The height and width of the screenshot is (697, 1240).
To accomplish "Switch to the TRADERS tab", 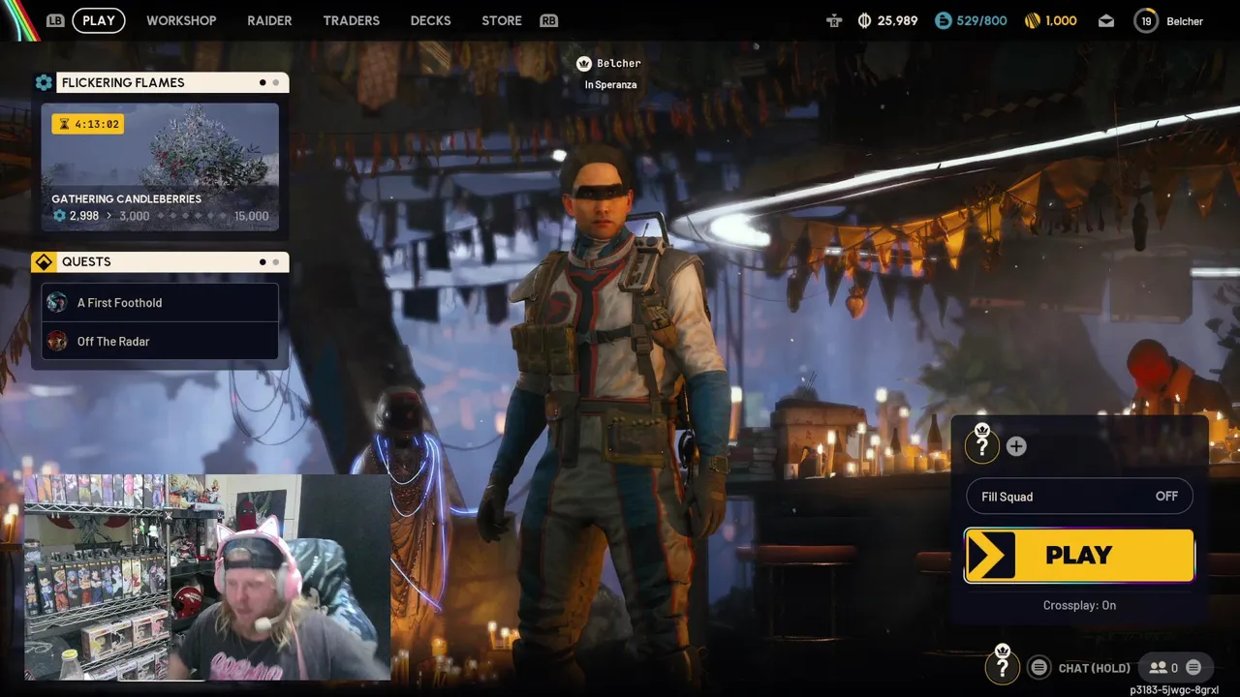I will [x=351, y=20].
